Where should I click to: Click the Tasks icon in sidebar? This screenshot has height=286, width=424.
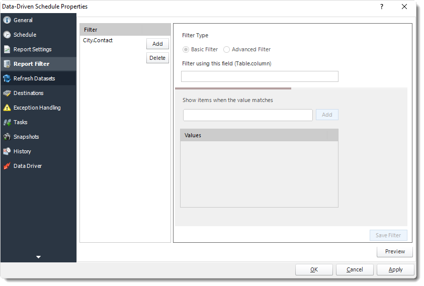(7, 122)
